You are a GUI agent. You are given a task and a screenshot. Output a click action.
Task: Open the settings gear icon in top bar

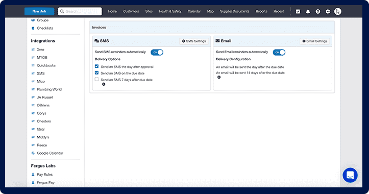tap(328, 11)
